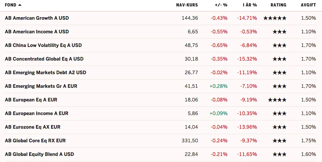Image resolution: width=322 pixels, height=162 pixels.
Task: Click four-star rating of AB European Eq
Action: (x=277, y=100)
